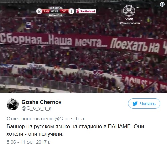Screen dimensions: 167x145
Task: Click the Ответ пользователю reply label
Action: pyautogui.click(x=30, y=119)
